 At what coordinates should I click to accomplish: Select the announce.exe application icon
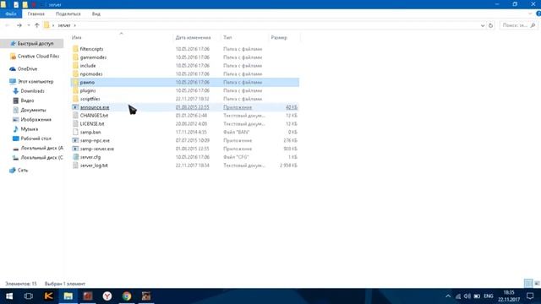point(75,107)
